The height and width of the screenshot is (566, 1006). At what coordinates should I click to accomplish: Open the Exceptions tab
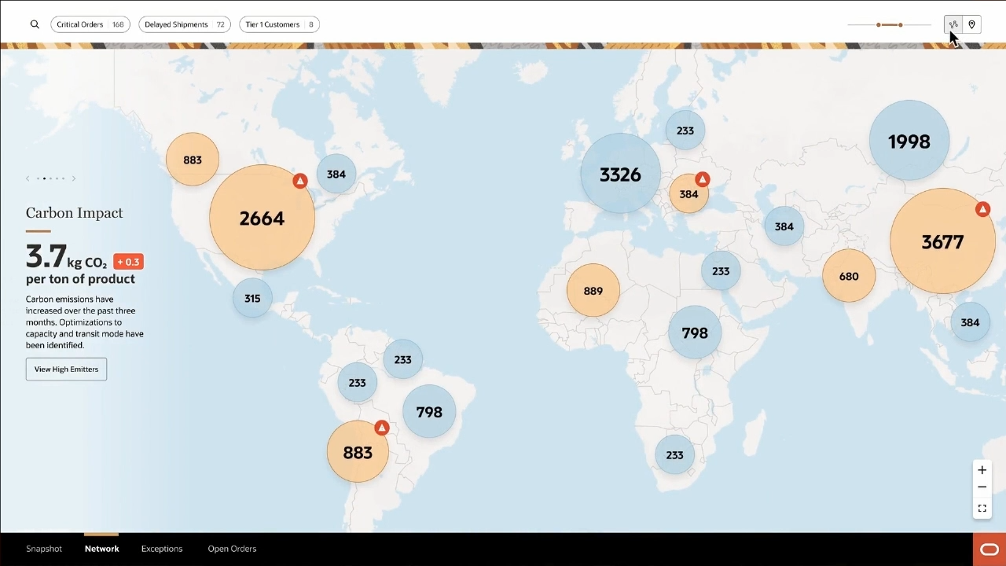click(162, 549)
